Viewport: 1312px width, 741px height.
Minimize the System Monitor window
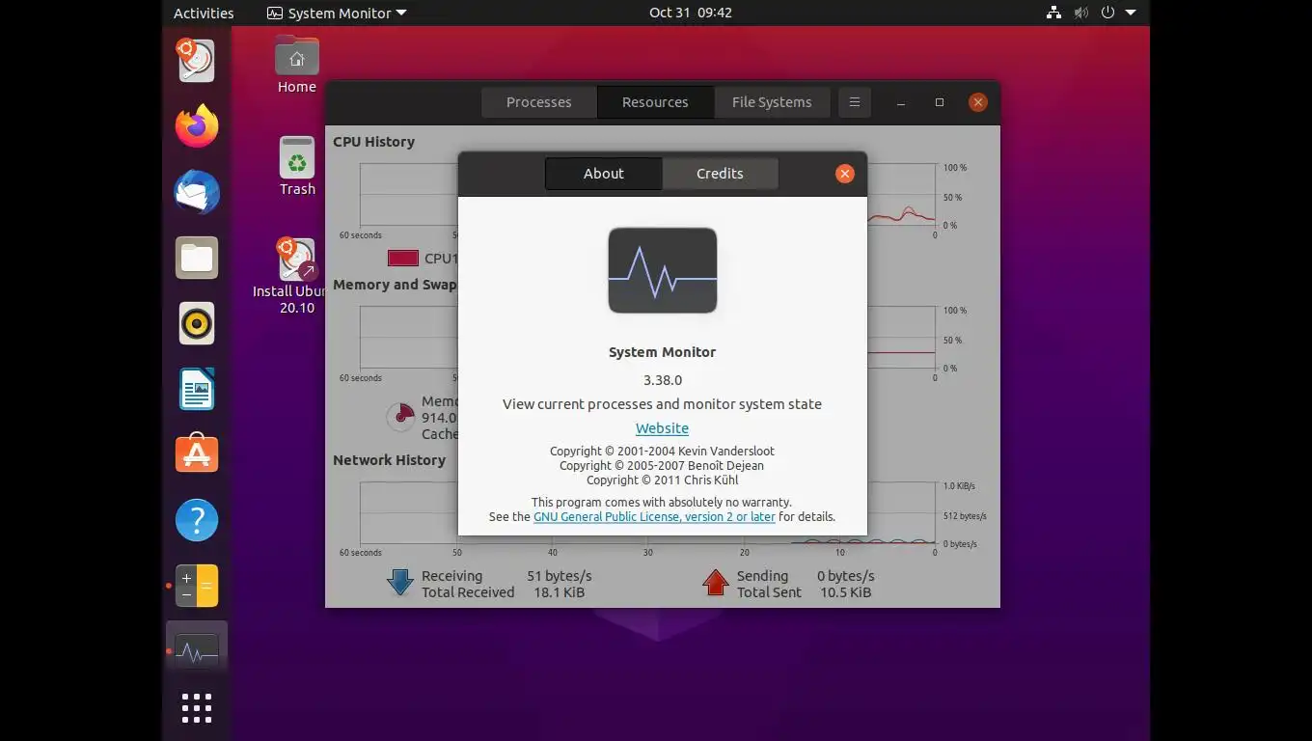(x=901, y=101)
